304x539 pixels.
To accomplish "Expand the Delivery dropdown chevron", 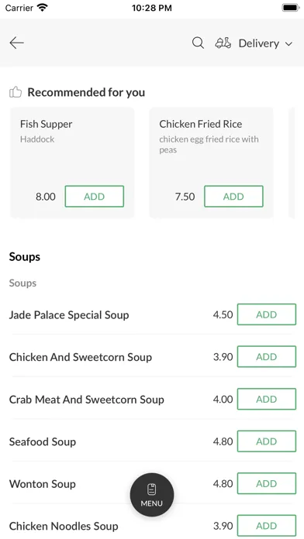I will (288, 43).
